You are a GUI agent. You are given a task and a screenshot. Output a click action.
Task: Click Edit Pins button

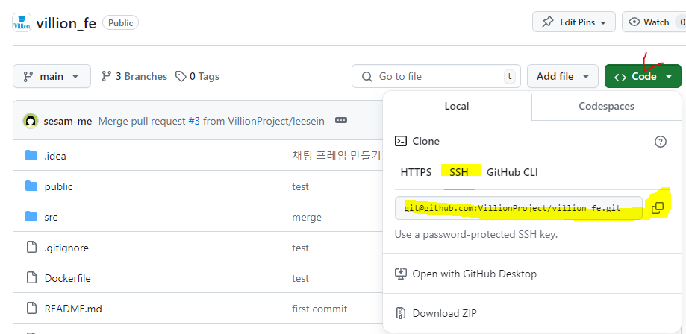[573, 22]
